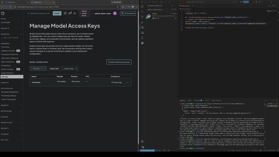Image resolution: width=279 pixels, height=157 pixels.
Task: Click the Create model access key button
Action: [119, 62]
